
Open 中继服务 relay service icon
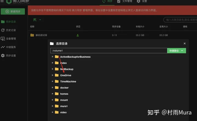tap(3, 47)
